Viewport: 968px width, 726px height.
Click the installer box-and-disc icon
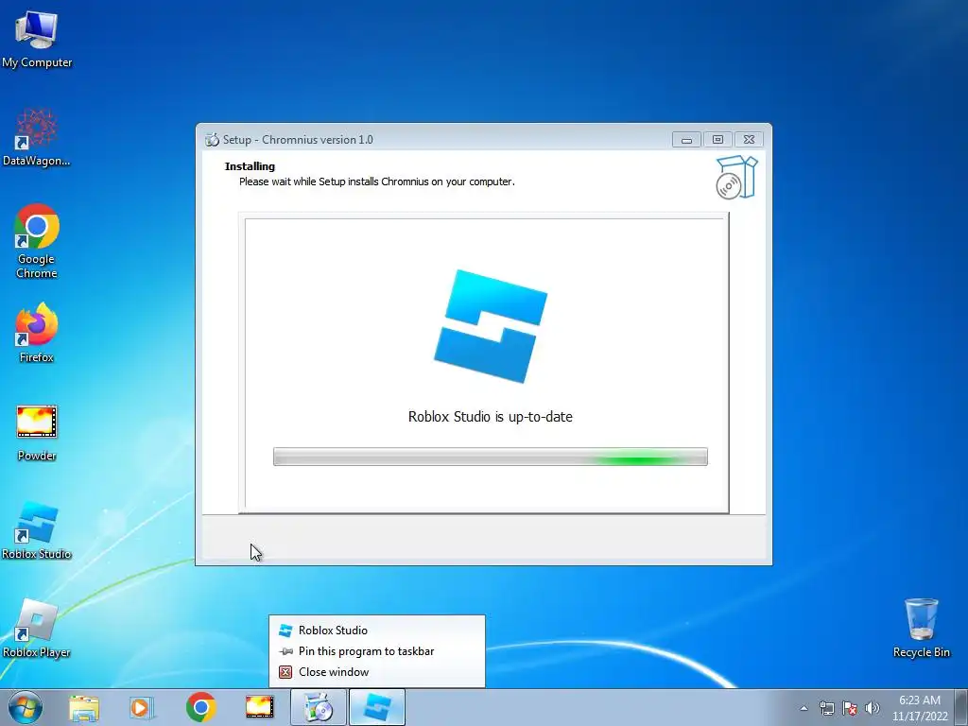click(735, 178)
